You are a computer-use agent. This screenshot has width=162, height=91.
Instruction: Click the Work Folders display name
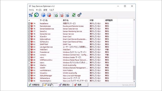tap(68, 70)
